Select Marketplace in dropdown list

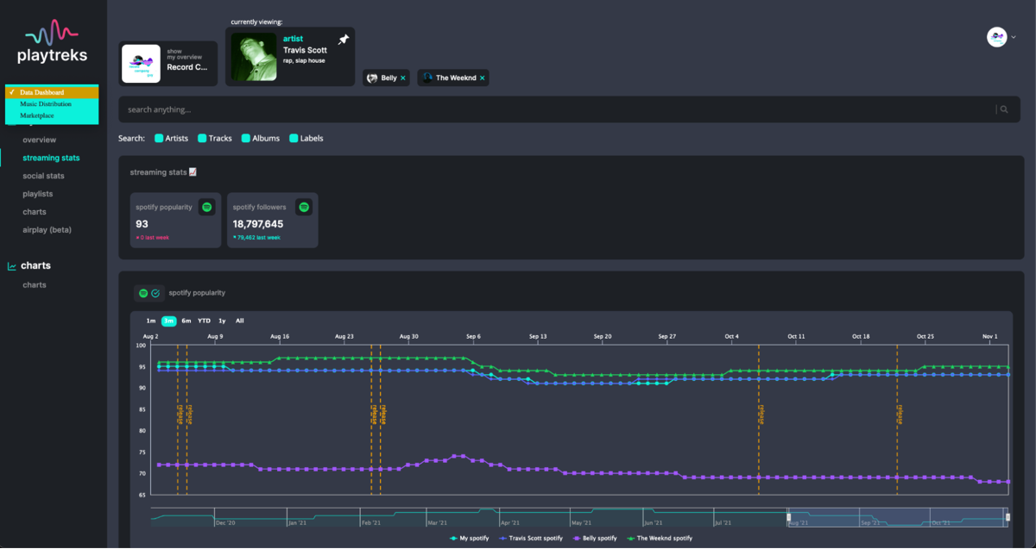click(x=53, y=115)
